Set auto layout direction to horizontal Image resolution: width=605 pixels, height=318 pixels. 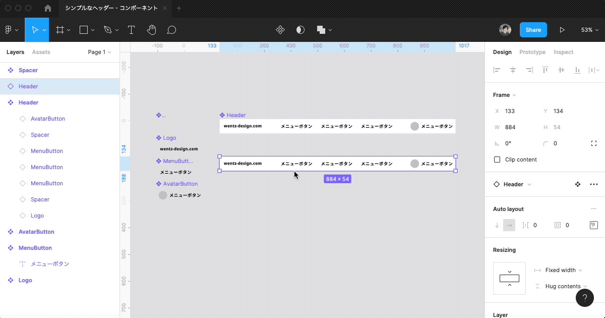click(x=509, y=225)
